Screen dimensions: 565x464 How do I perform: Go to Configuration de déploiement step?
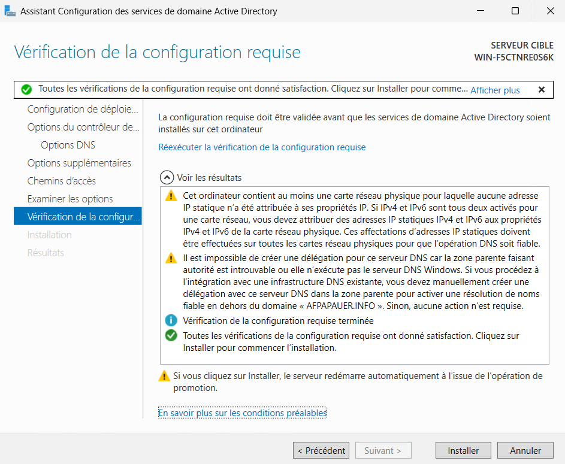(x=83, y=109)
